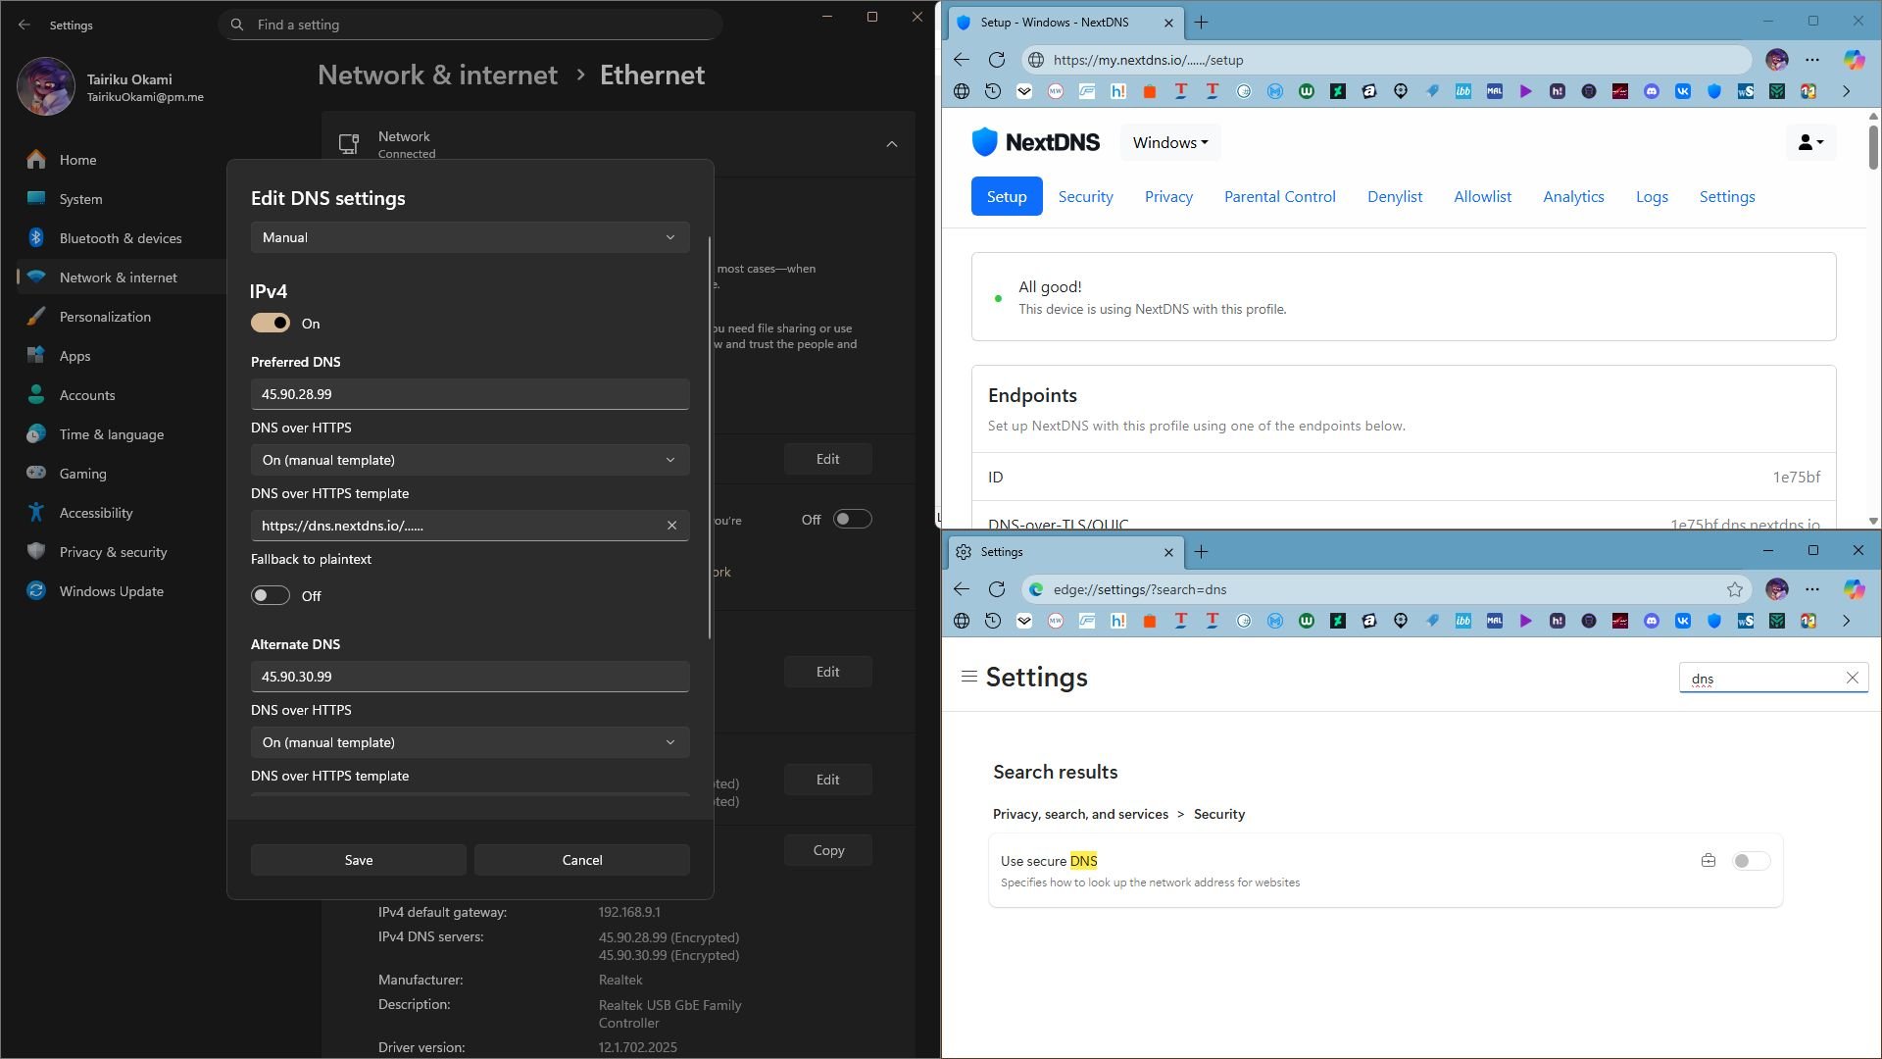The image size is (1882, 1059).
Task: Open the NextDNS account dropdown
Action: click(x=1810, y=143)
